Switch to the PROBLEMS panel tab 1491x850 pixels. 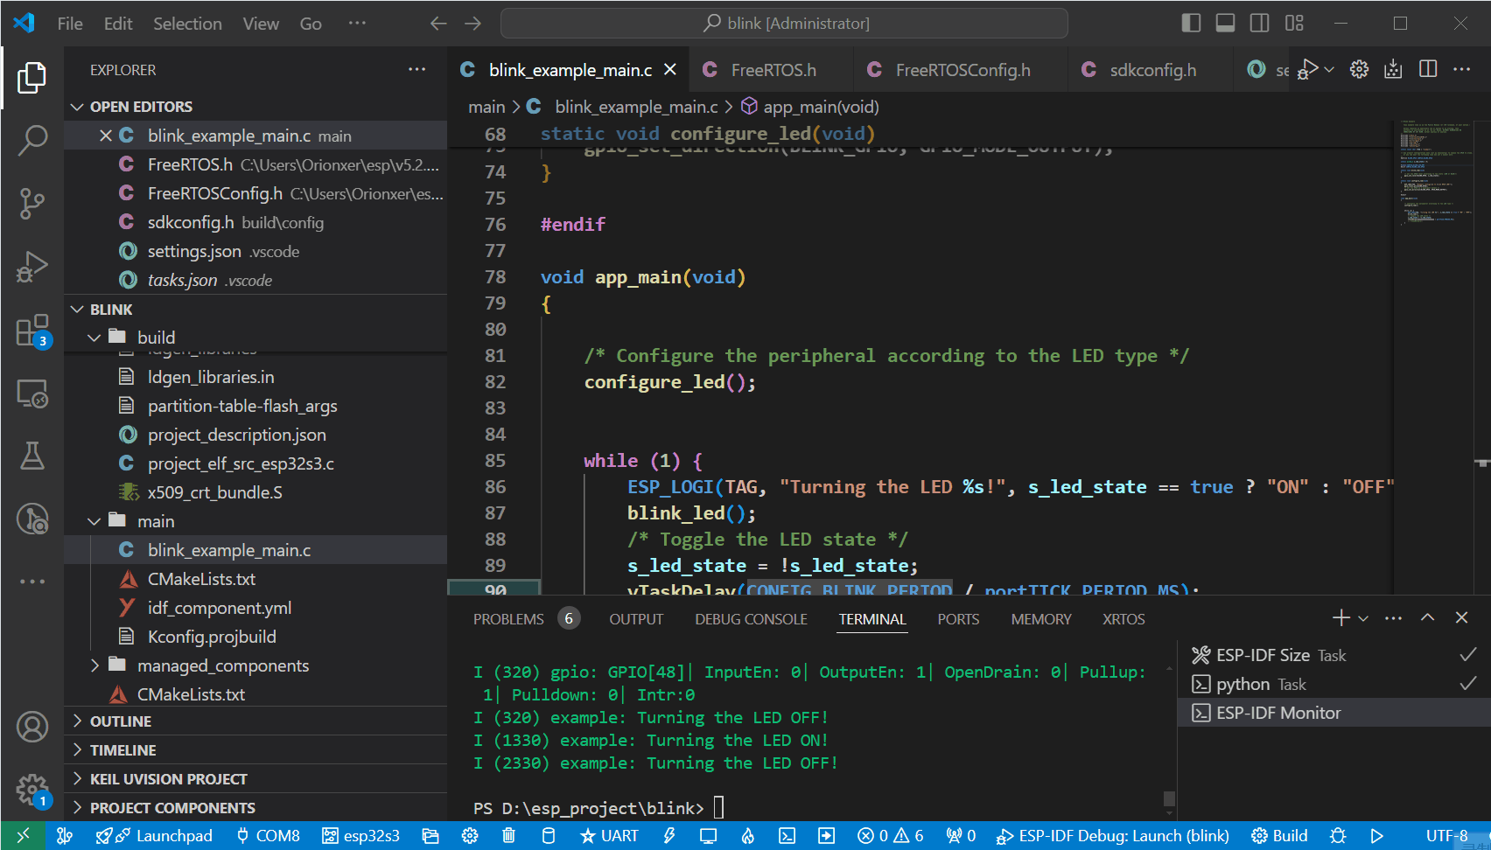coord(525,619)
